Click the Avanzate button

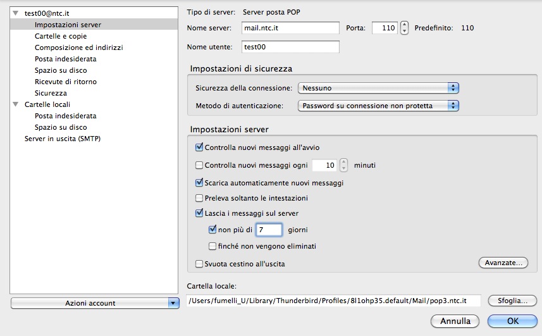503,262
